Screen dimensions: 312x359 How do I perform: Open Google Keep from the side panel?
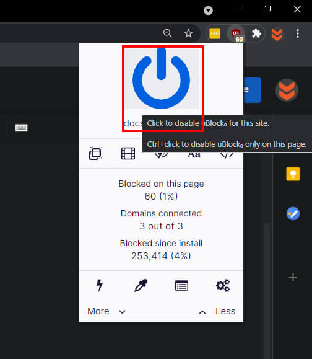tap(293, 174)
